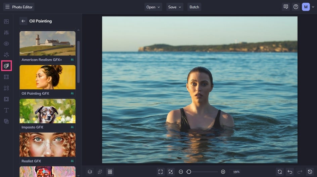Open the Frames tool icon
317x177 pixels.
[x=6, y=77]
